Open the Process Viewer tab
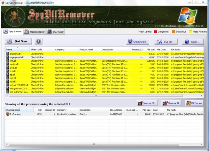The height and width of the screenshot is (151, 209). (x=35, y=32)
